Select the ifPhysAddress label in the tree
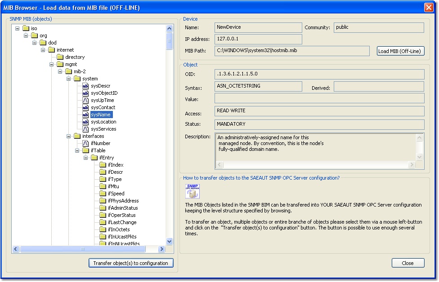The image size is (439, 282). (123, 201)
